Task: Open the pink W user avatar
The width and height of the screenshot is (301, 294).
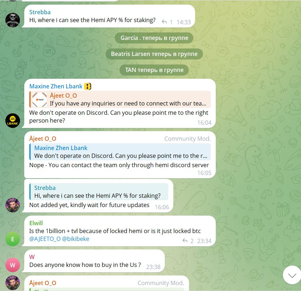Action: tap(12, 265)
